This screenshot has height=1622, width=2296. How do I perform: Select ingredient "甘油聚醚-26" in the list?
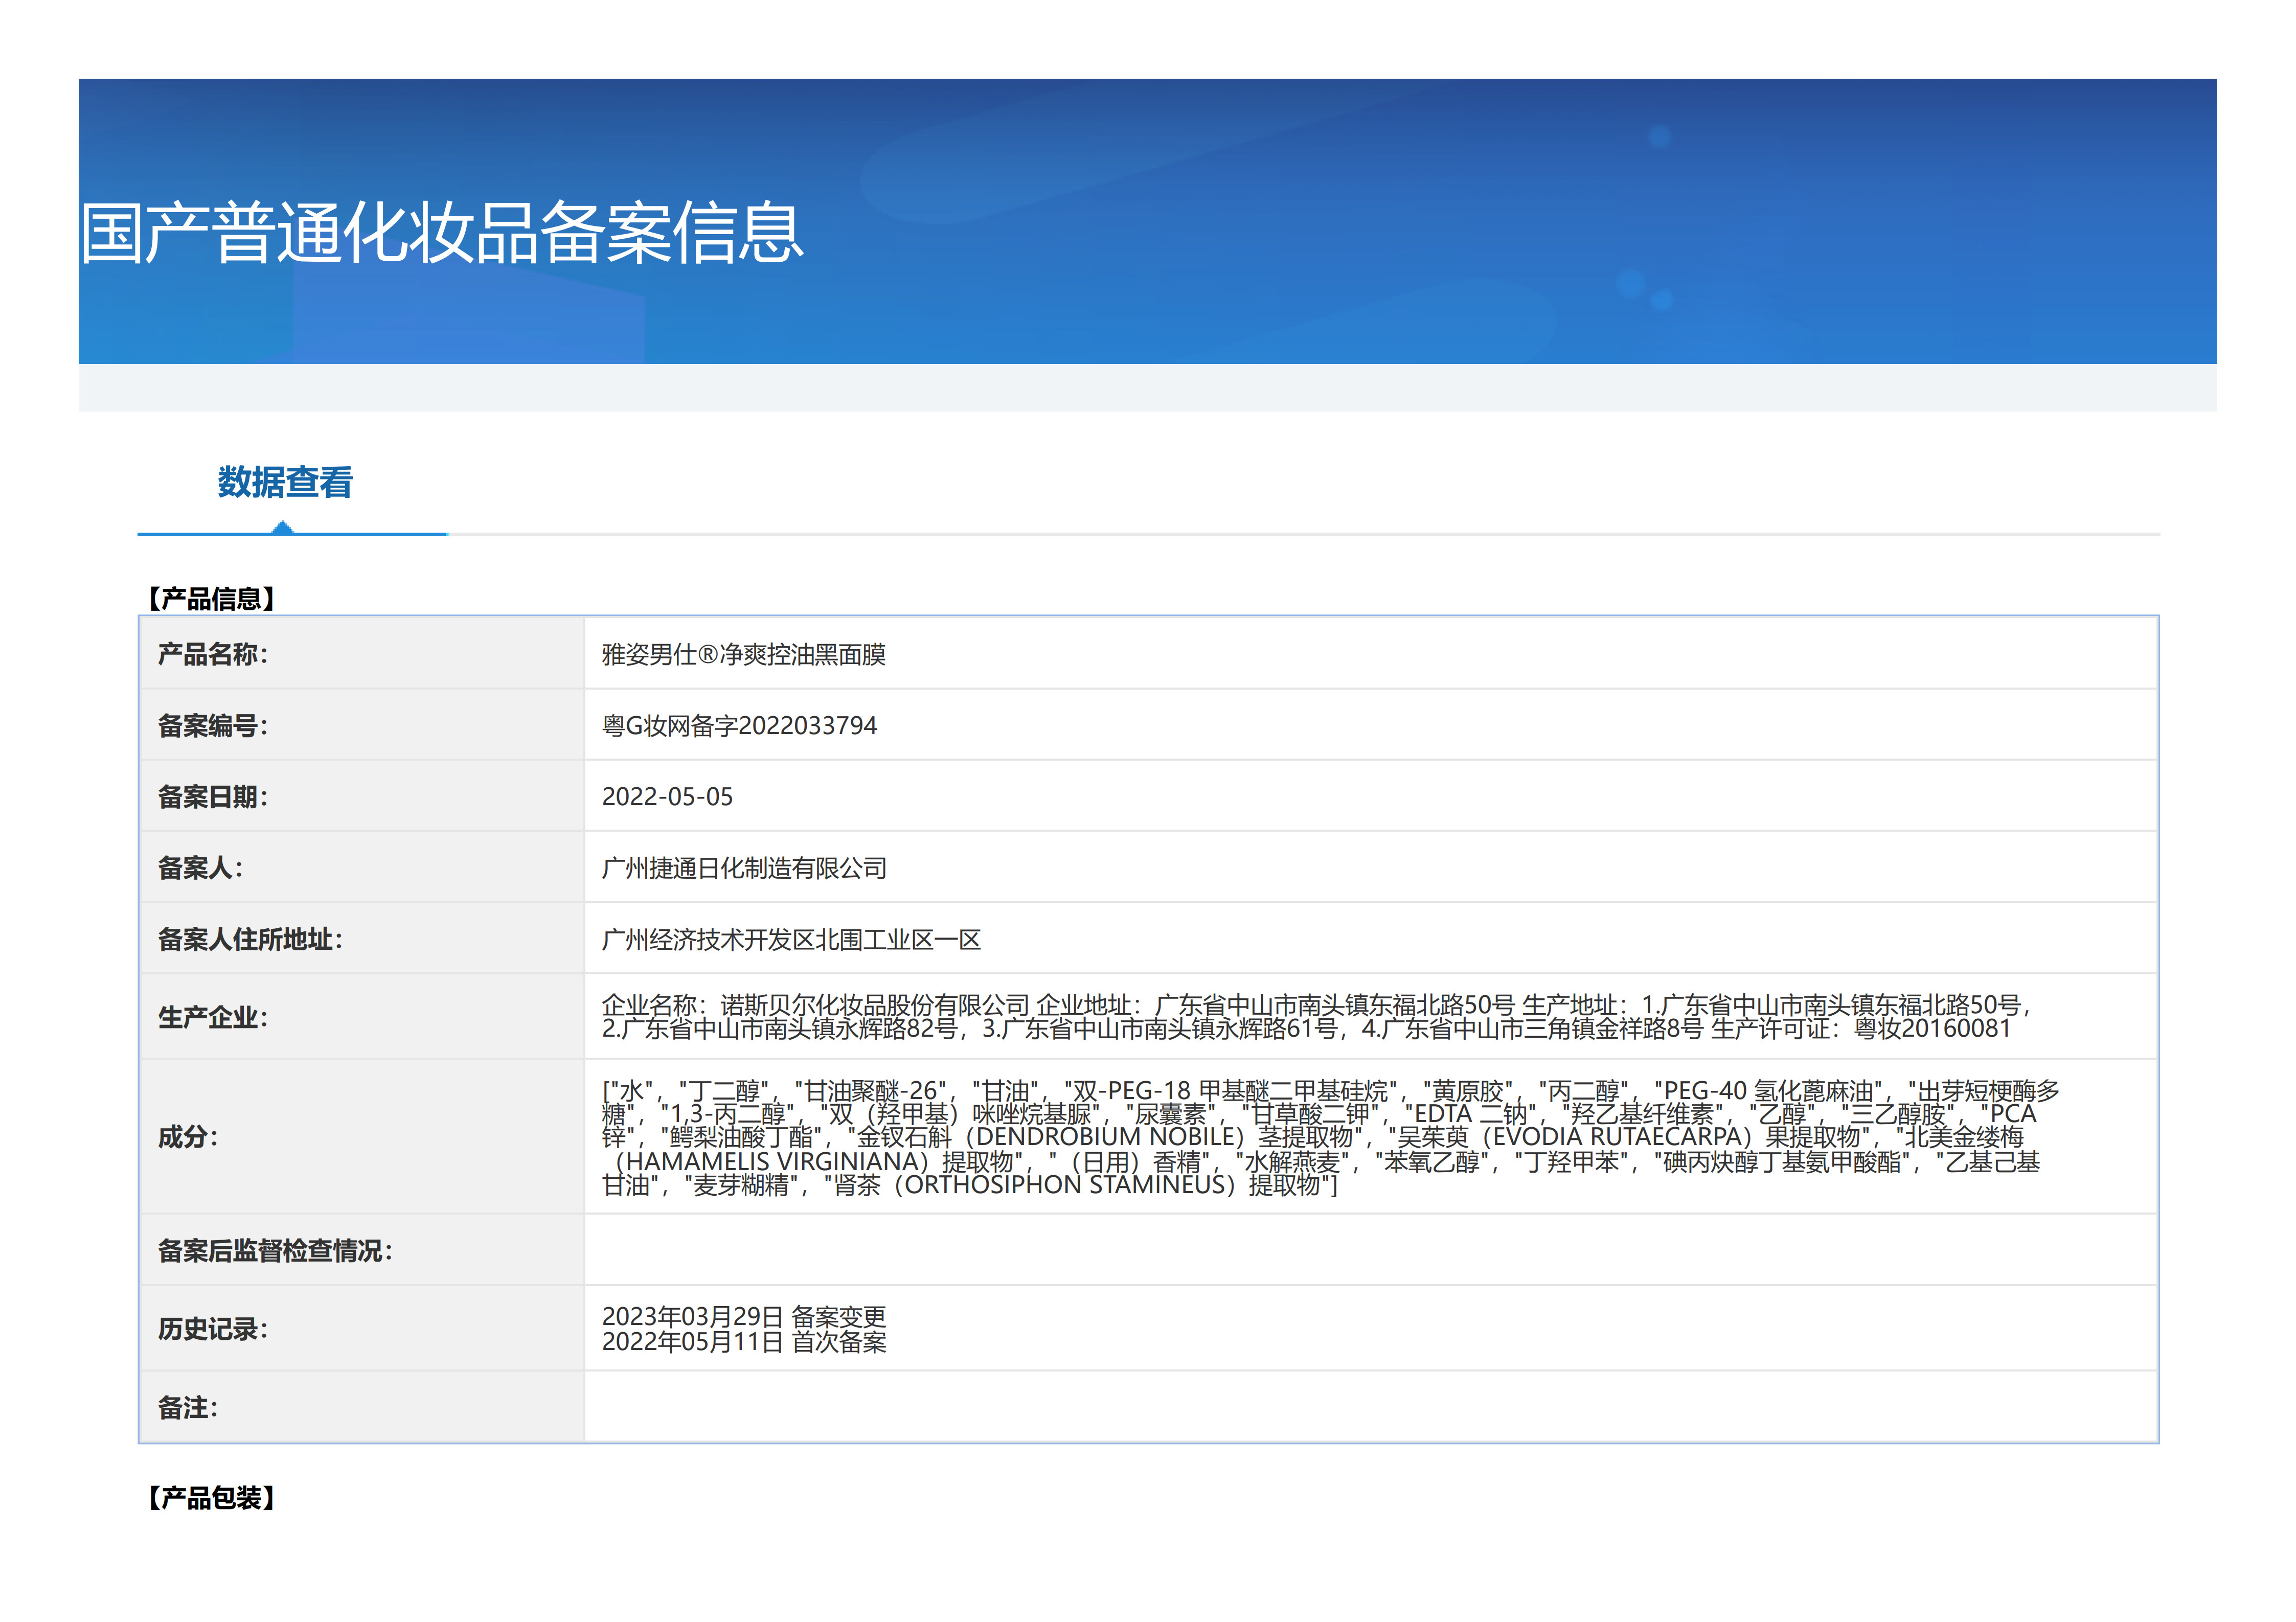tap(870, 1090)
